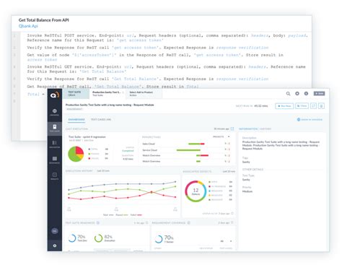
Task: Click the first round dark icon after the search magnifier
Action: point(297,93)
